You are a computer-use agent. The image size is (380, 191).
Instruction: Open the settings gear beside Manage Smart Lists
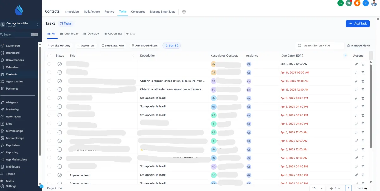184,12
